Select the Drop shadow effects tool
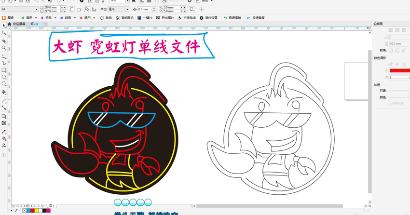 point(4,116)
